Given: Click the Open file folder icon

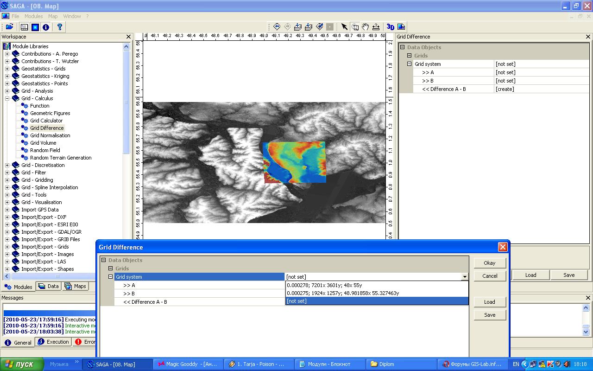Looking at the screenshot, I should pyautogui.click(x=9, y=27).
